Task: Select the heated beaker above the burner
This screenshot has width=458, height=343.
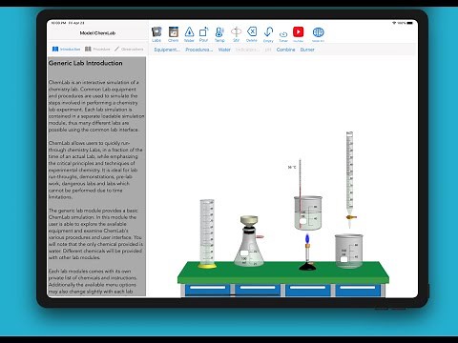Action: pos(308,212)
